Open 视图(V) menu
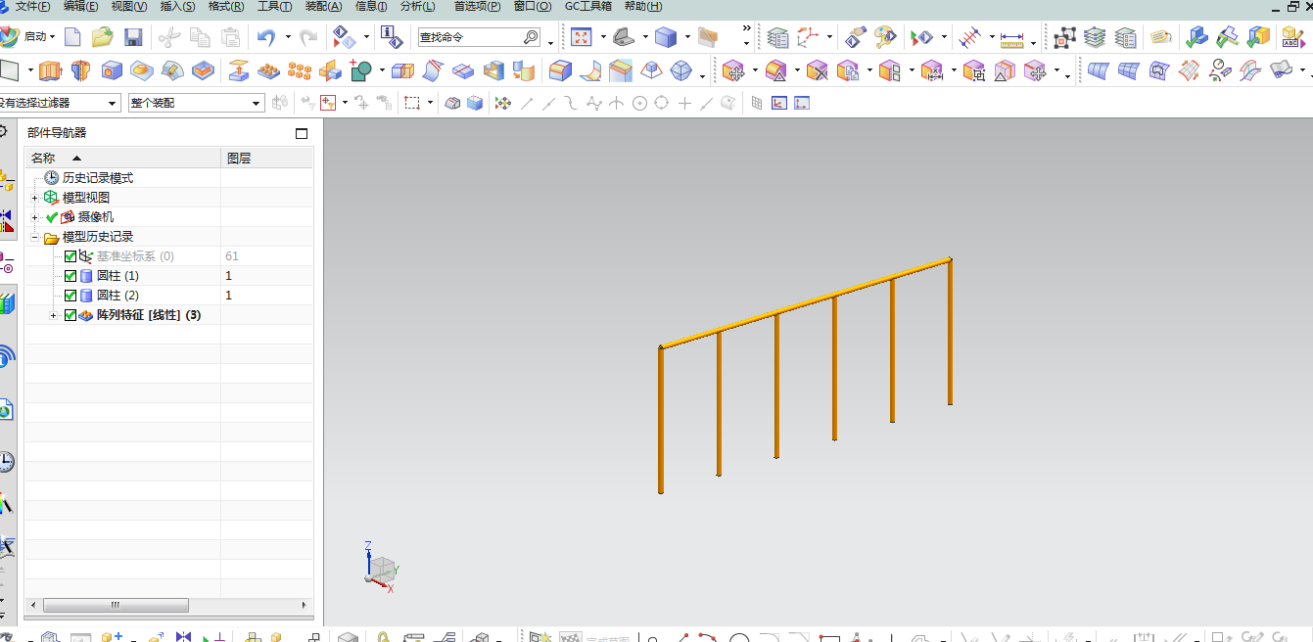 click(x=129, y=7)
